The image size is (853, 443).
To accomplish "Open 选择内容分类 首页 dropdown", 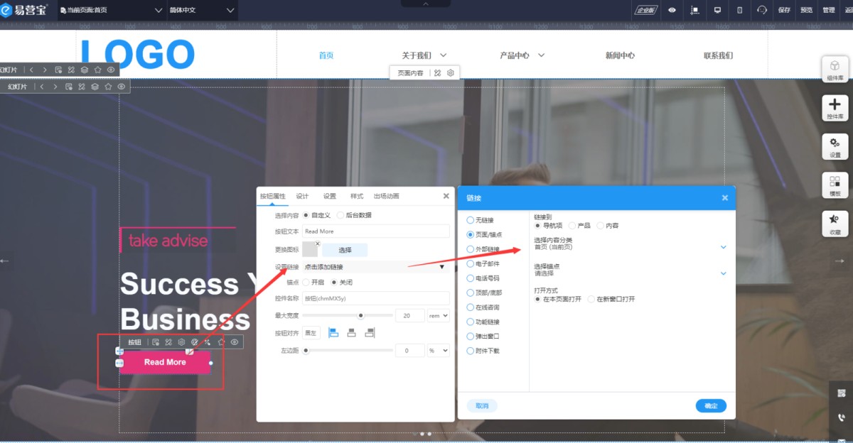I will coord(631,247).
